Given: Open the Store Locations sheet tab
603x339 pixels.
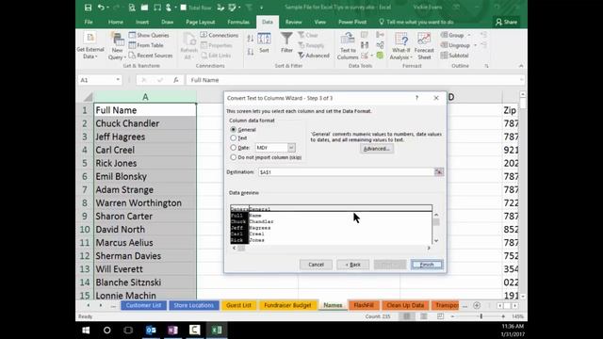Looking at the screenshot, I should pos(193,305).
